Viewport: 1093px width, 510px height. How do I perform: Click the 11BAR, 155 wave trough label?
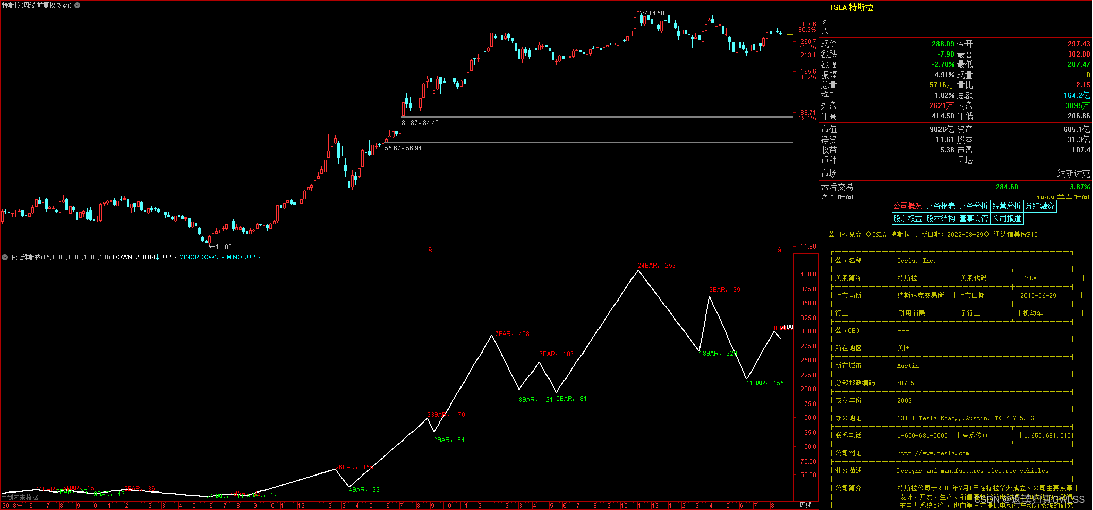coord(765,383)
